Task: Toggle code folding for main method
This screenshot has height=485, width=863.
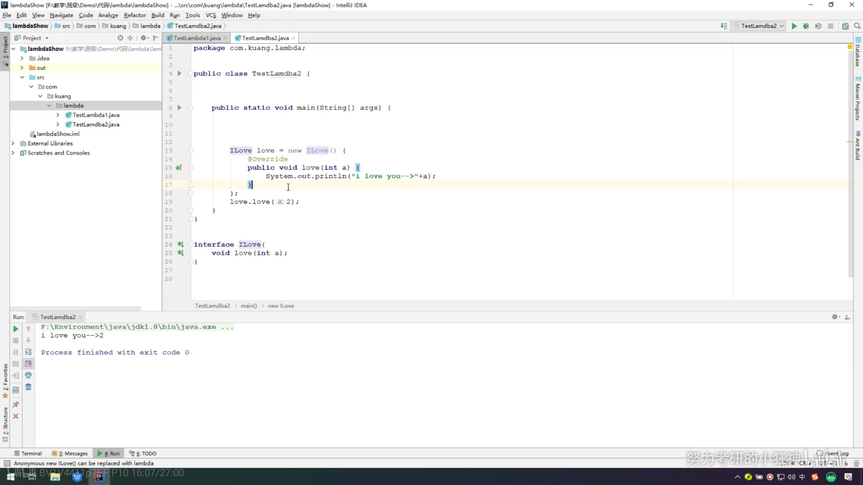Action: coord(191,107)
